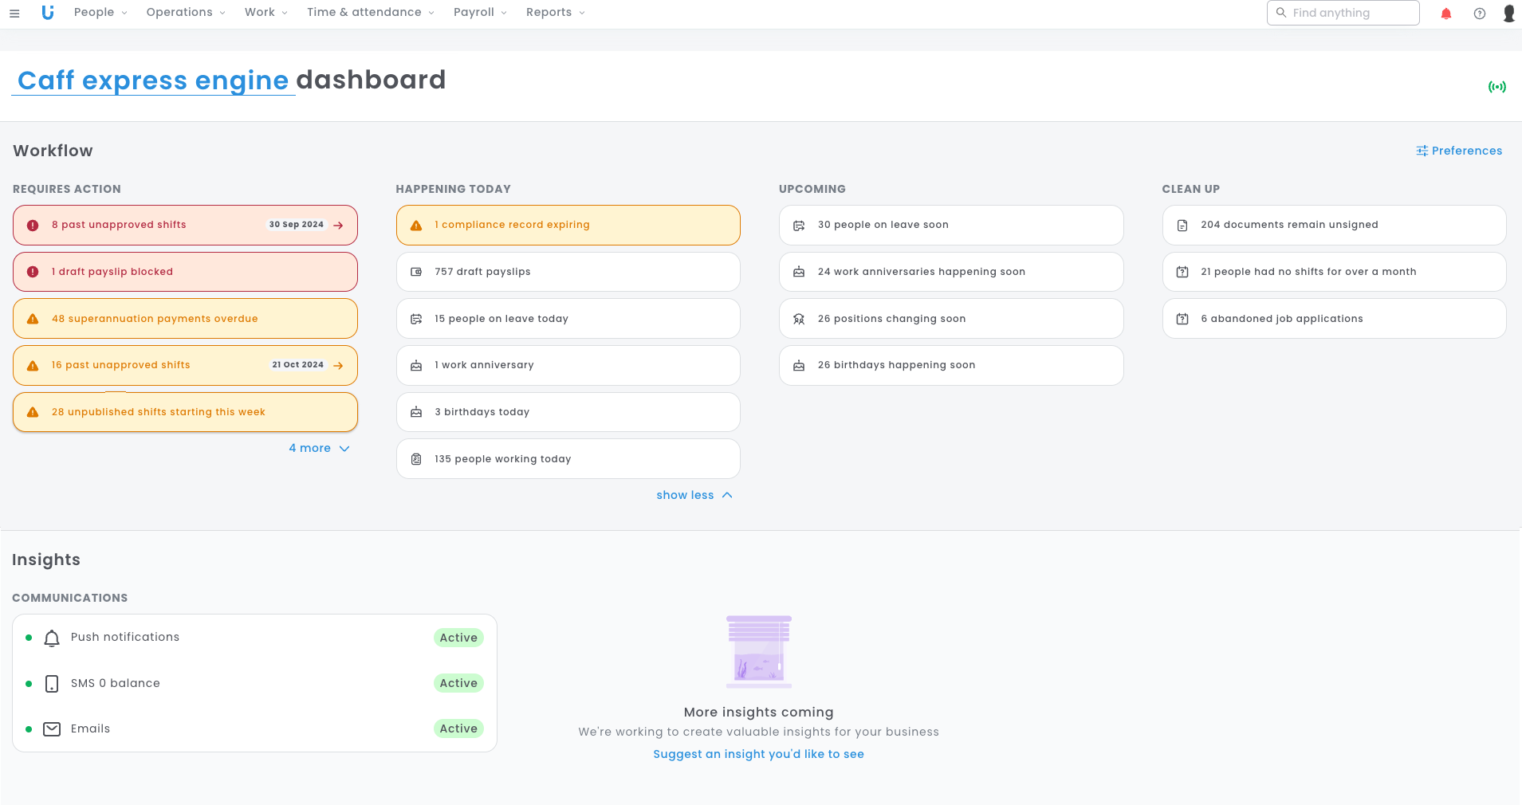Screen dimensions: 1522x805
Task: Open the help question mark icon
Action: point(1479,14)
